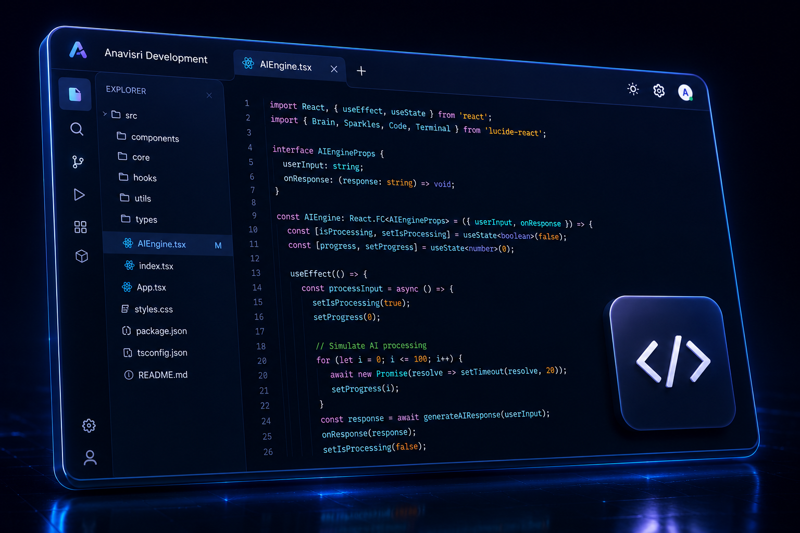Click the folder icon beside components
800x533 pixels.
pyautogui.click(x=121, y=136)
